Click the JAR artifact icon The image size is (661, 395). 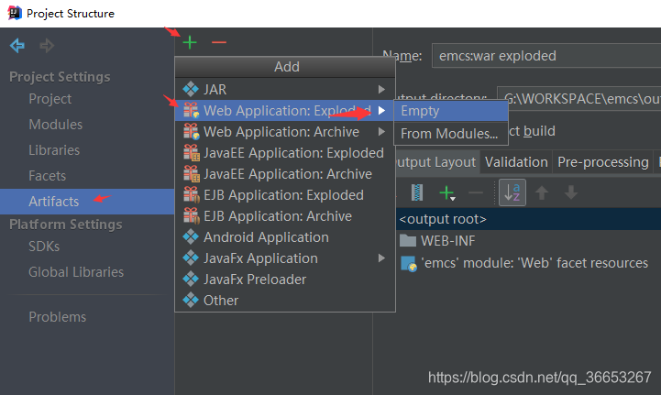(191, 89)
